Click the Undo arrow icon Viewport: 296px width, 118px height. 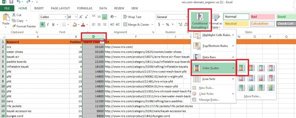(18, 2)
